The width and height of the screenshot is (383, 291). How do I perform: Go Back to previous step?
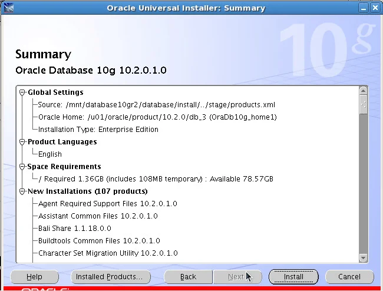tap(188, 277)
